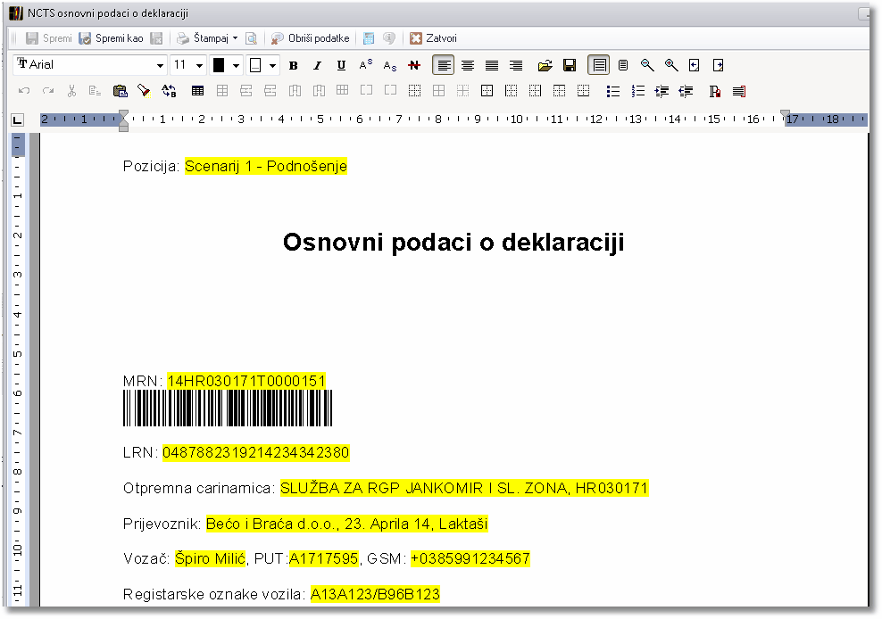Click the highlighted MRN value 14HR030171T0000151
The image size is (882, 619).
(x=246, y=381)
